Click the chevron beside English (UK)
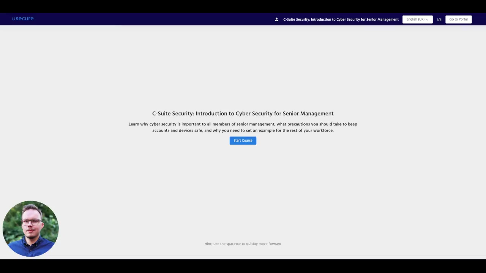The width and height of the screenshot is (486, 273). coord(427,19)
